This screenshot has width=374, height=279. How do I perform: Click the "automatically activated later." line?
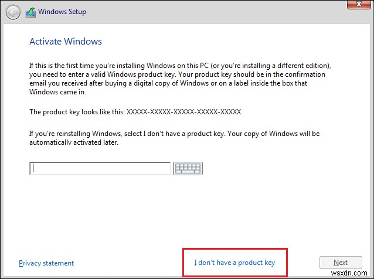pyautogui.click(x=74, y=142)
